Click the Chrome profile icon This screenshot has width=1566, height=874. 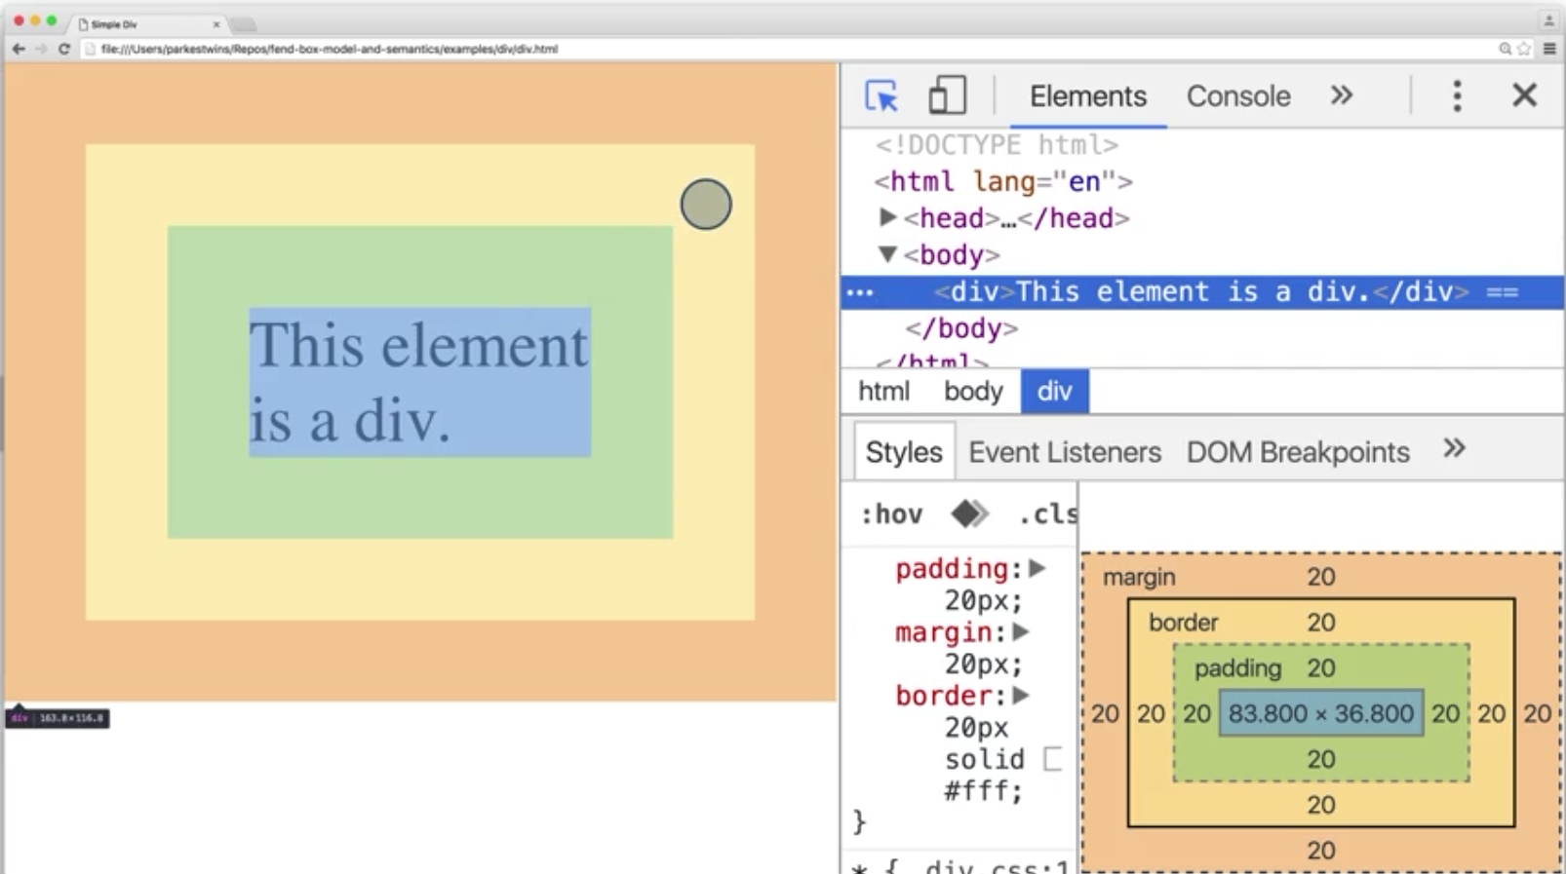[1548, 20]
